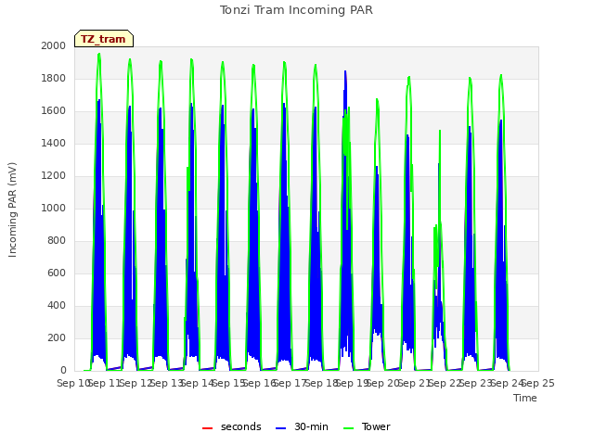Click the 1000 y-axis tick label
594x445 pixels.
pos(54,208)
